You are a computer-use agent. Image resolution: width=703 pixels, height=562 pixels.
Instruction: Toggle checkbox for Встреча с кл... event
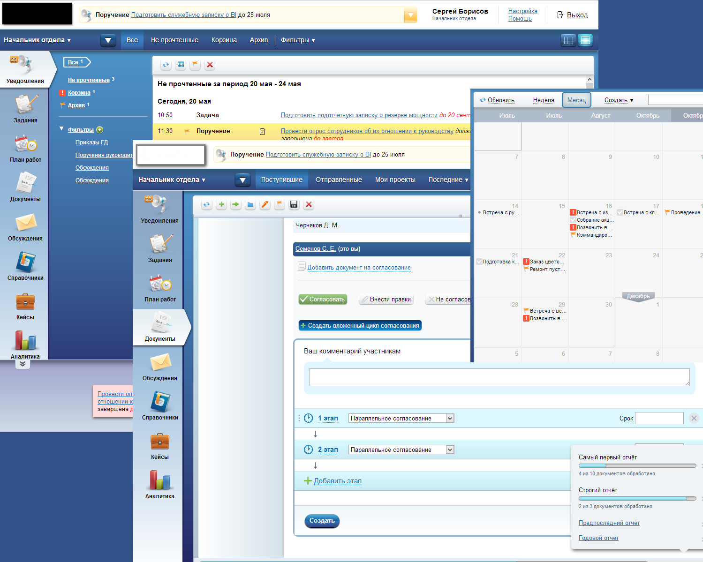click(x=620, y=212)
